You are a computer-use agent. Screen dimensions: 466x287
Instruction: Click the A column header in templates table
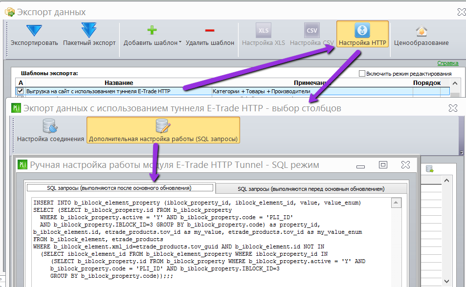point(21,83)
